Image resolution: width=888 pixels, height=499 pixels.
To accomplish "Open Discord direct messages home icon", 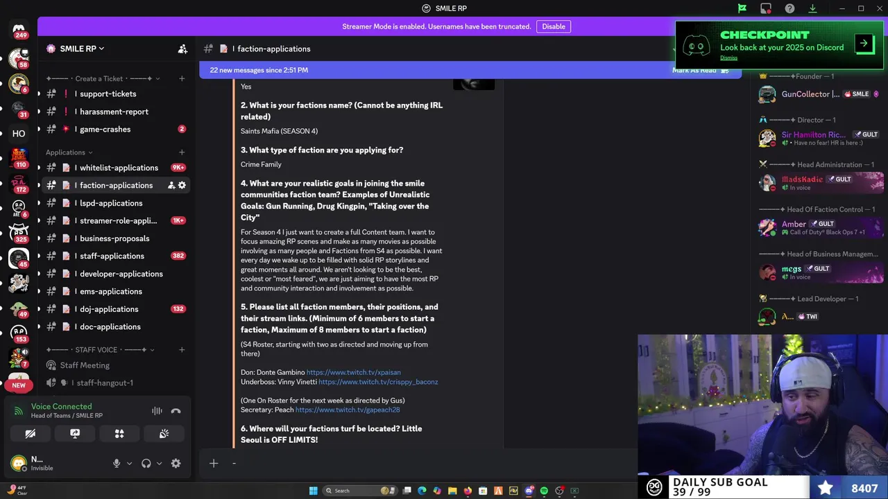I will (19, 28).
